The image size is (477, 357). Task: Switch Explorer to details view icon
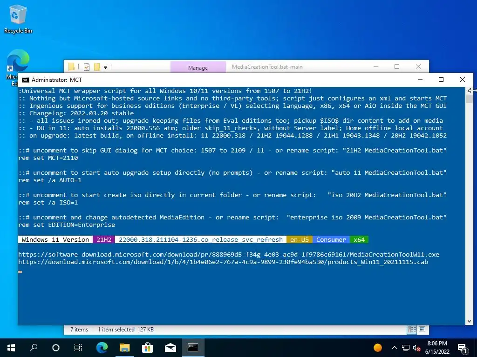coord(412,330)
